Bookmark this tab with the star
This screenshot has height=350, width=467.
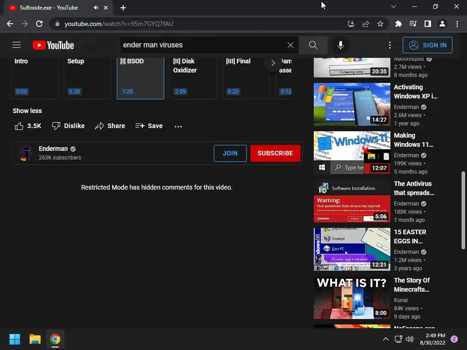380,24
